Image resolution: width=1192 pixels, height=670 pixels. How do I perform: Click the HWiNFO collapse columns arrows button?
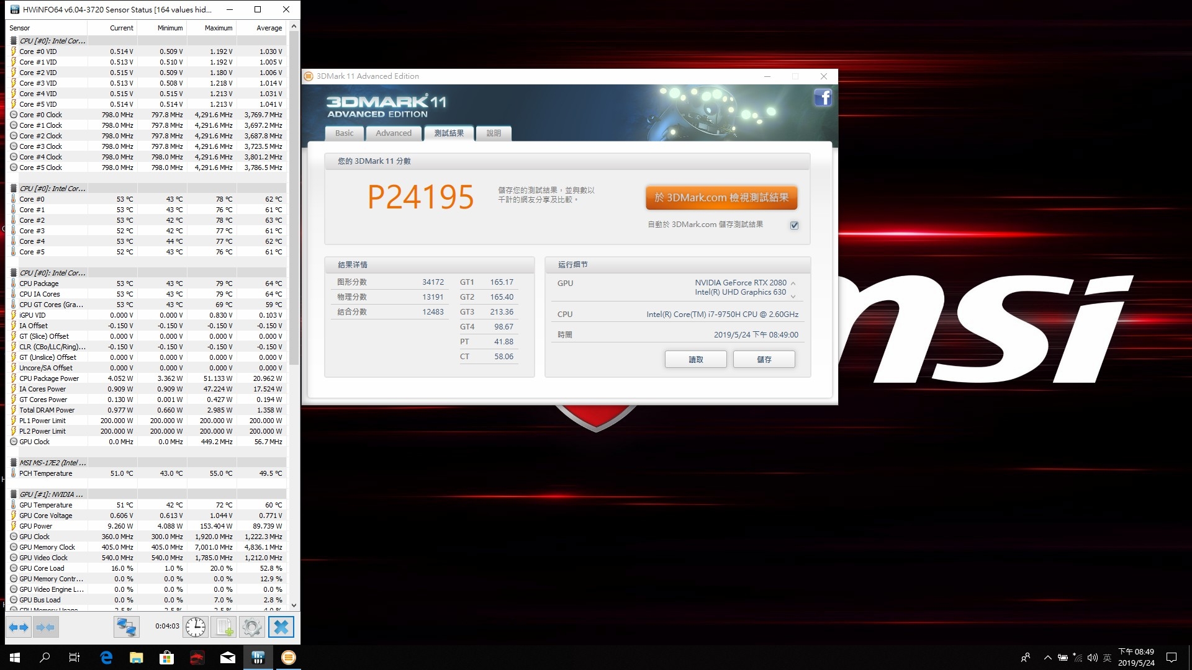tap(46, 627)
